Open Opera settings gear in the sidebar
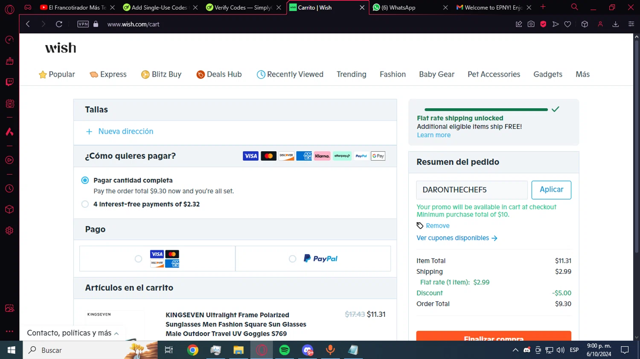This screenshot has height=359, width=640. (9, 231)
